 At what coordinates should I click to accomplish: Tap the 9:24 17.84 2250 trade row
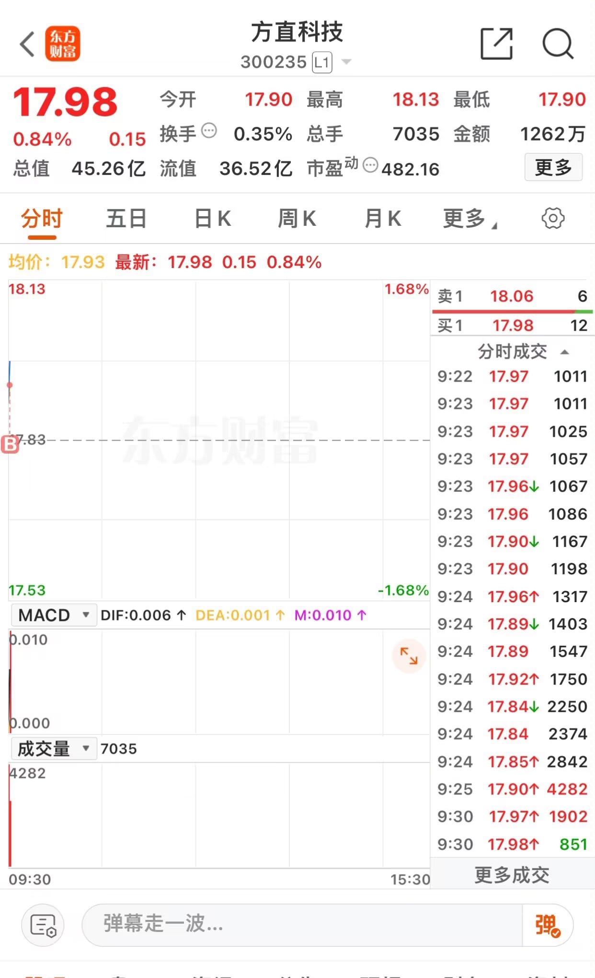coord(512,707)
